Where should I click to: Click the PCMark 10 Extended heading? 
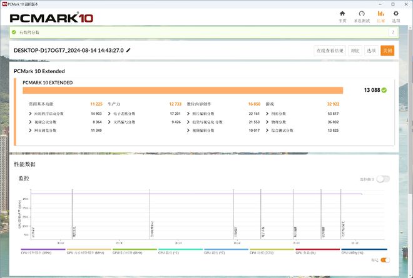tap(39, 71)
